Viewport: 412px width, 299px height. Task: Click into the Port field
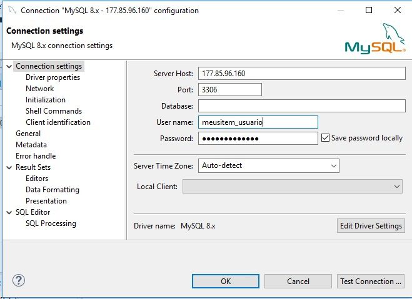[x=230, y=90]
